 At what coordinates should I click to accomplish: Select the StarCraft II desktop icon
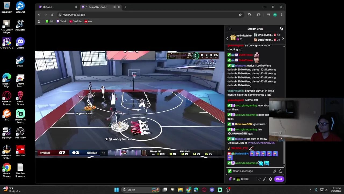pyautogui.click(x=20, y=25)
